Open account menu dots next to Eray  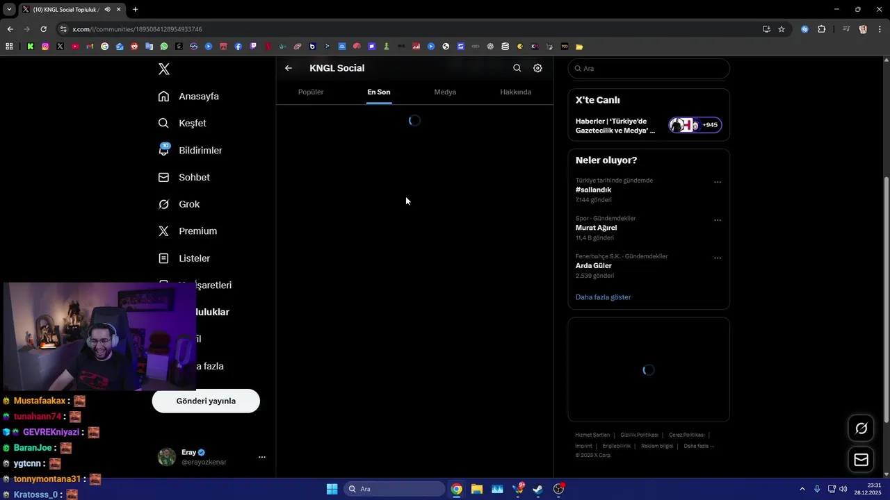coord(262,457)
